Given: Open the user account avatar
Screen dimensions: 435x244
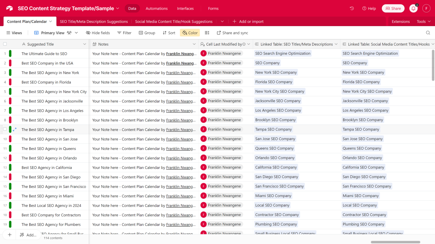Looking at the screenshot, I should tap(426, 8).
